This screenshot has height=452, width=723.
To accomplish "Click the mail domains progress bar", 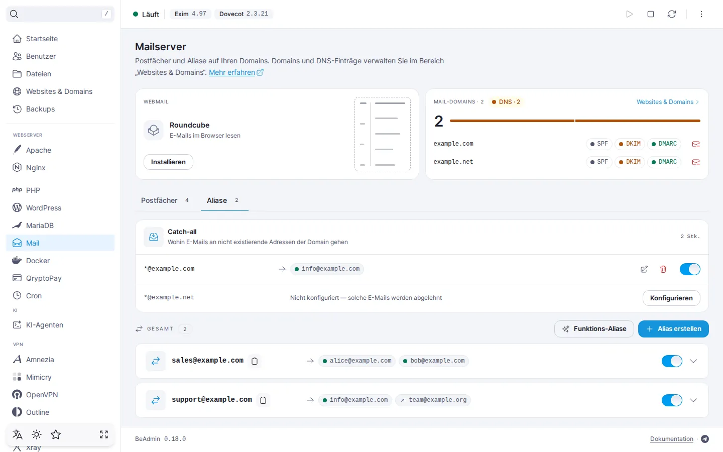I will [575, 121].
